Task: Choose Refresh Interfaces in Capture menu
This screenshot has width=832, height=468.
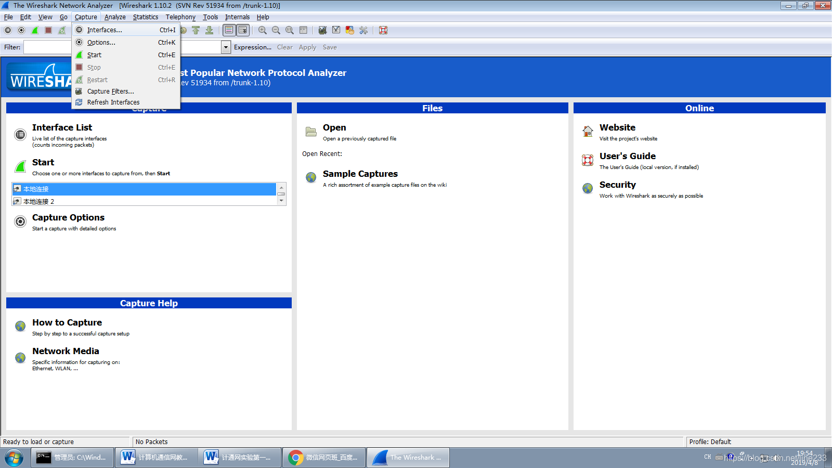Action: (x=126, y=102)
